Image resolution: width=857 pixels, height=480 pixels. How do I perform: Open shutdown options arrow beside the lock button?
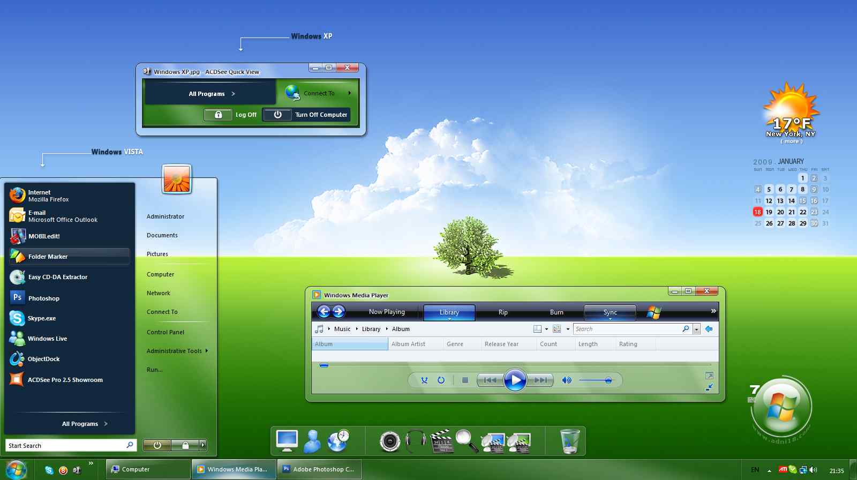tap(202, 445)
